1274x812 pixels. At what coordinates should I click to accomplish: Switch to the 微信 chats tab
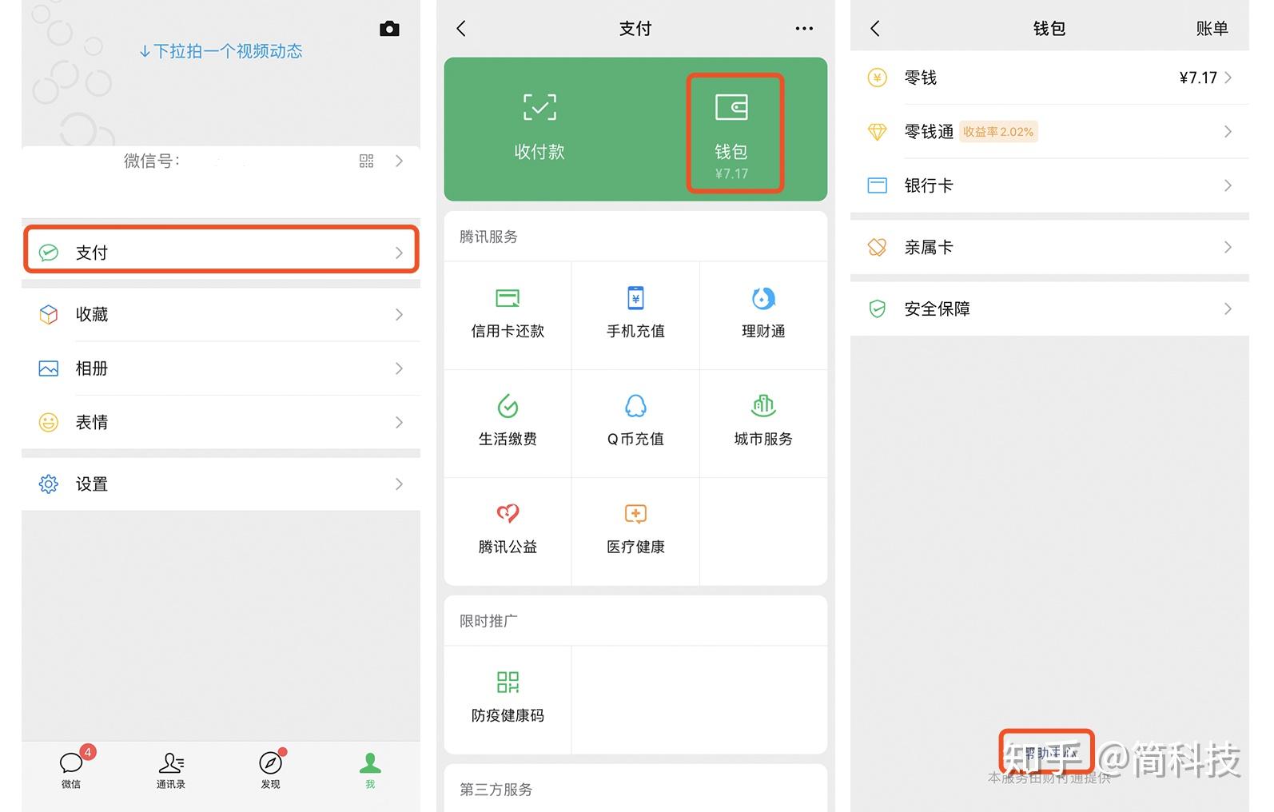point(72,769)
